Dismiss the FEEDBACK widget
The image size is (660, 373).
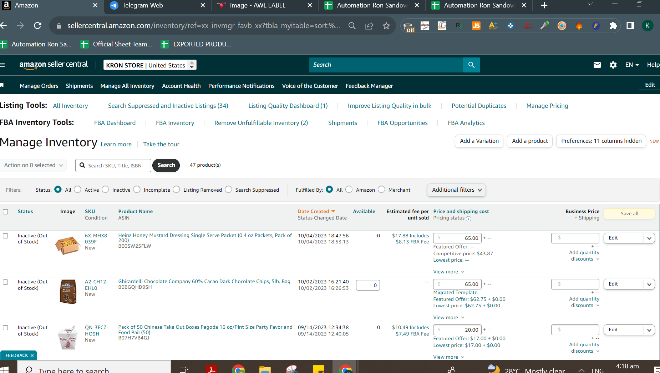coord(32,356)
